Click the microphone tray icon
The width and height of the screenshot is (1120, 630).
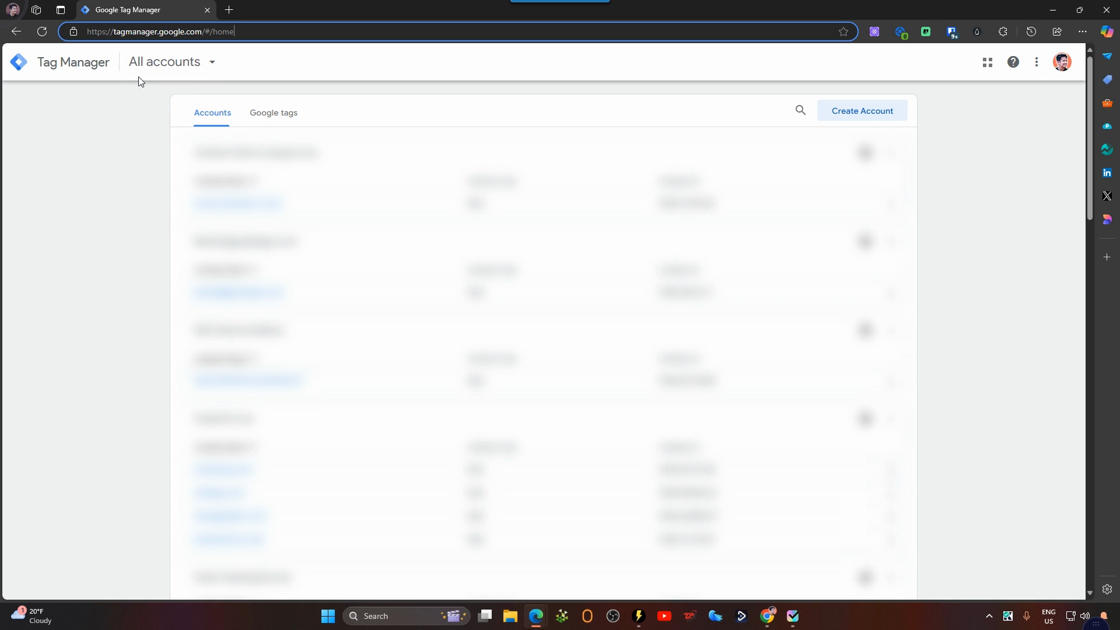click(x=1027, y=616)
